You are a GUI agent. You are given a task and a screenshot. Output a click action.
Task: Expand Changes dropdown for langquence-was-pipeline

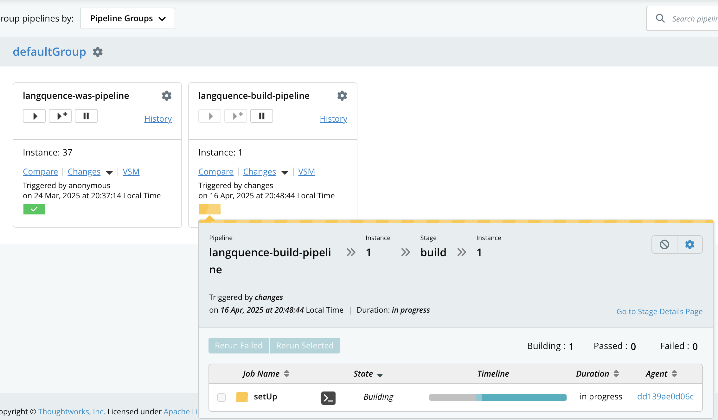[109, 173]
